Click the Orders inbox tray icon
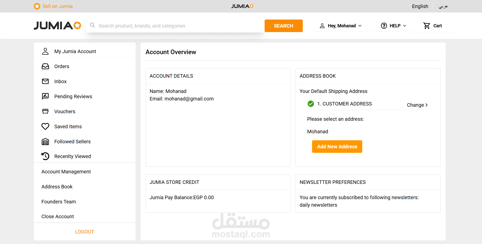 point(45,66)
